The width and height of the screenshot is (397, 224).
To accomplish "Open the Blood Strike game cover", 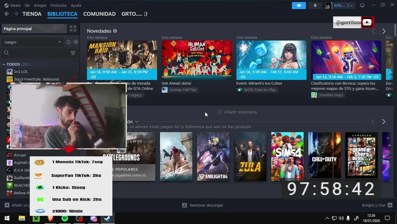I will 176,156.
